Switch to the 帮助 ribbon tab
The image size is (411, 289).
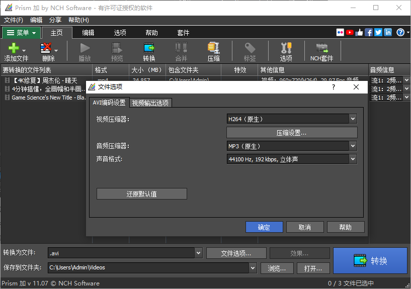[151, 33]
